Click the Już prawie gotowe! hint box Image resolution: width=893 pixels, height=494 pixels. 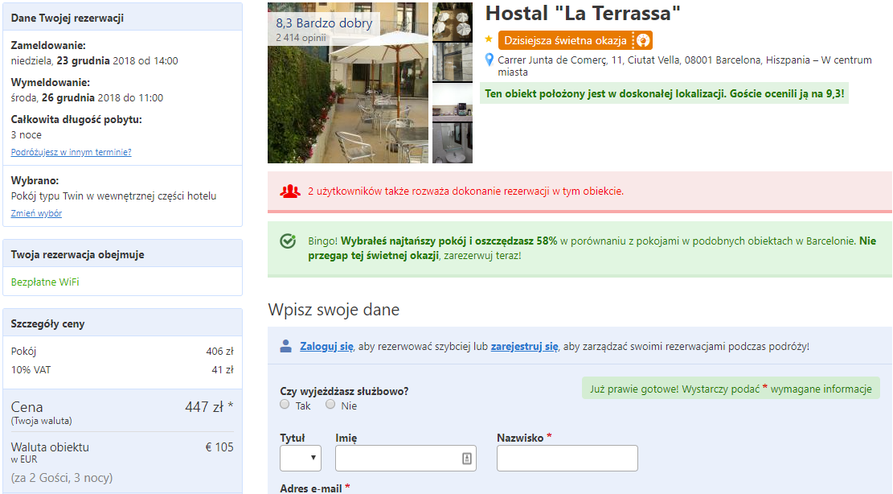pos(731,389)
